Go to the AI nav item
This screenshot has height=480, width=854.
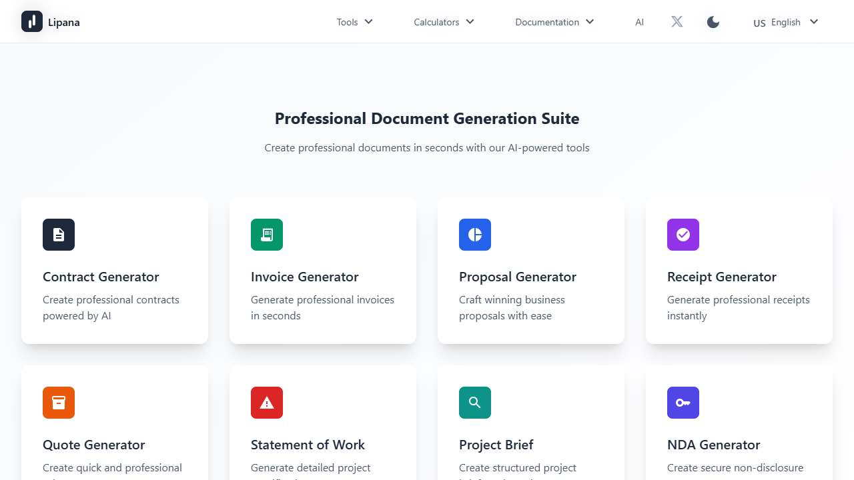(639, 22)
